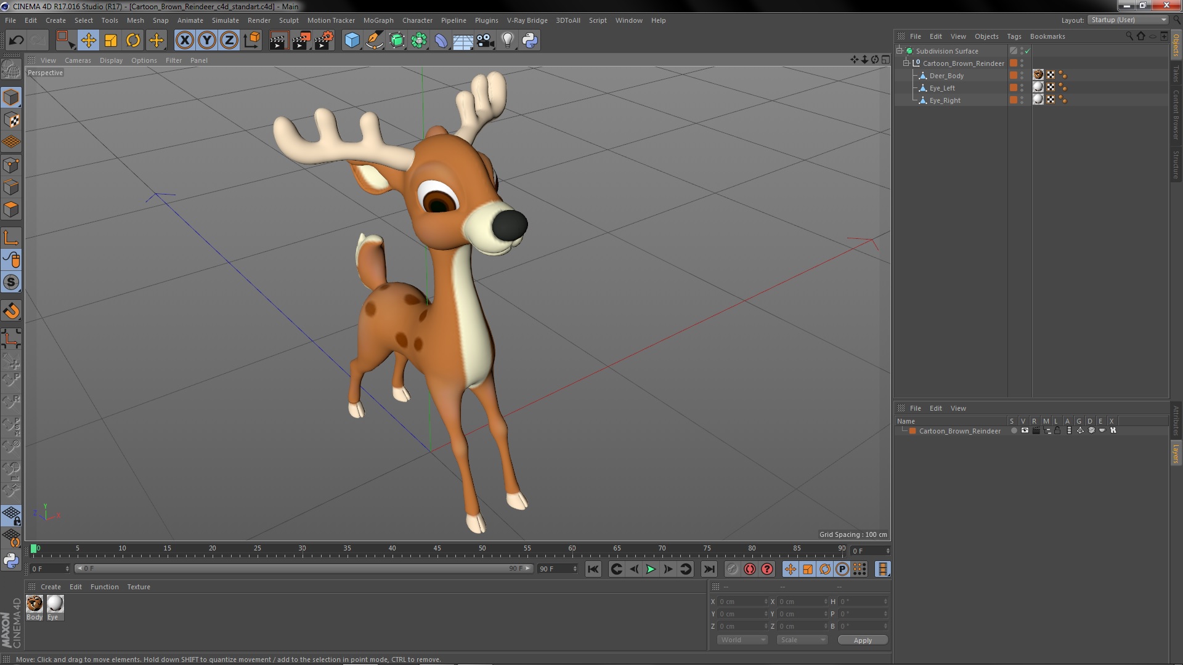Open the Render menu
The image size is (1183, 665).
[x=259, y=20]
